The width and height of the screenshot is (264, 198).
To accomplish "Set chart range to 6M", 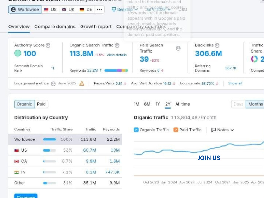I will 147,104.
